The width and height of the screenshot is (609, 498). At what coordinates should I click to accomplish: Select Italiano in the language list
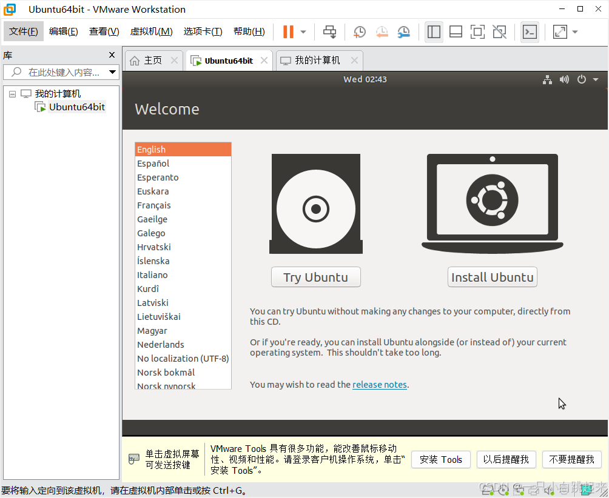183,275
